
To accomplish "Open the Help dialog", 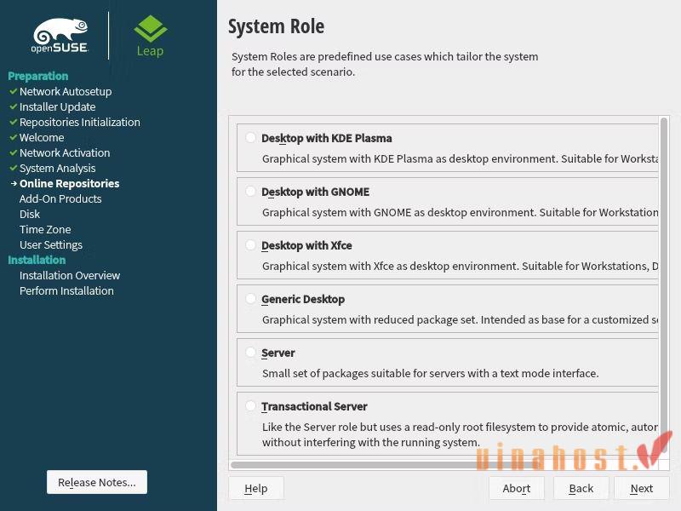I will point(256,488).
